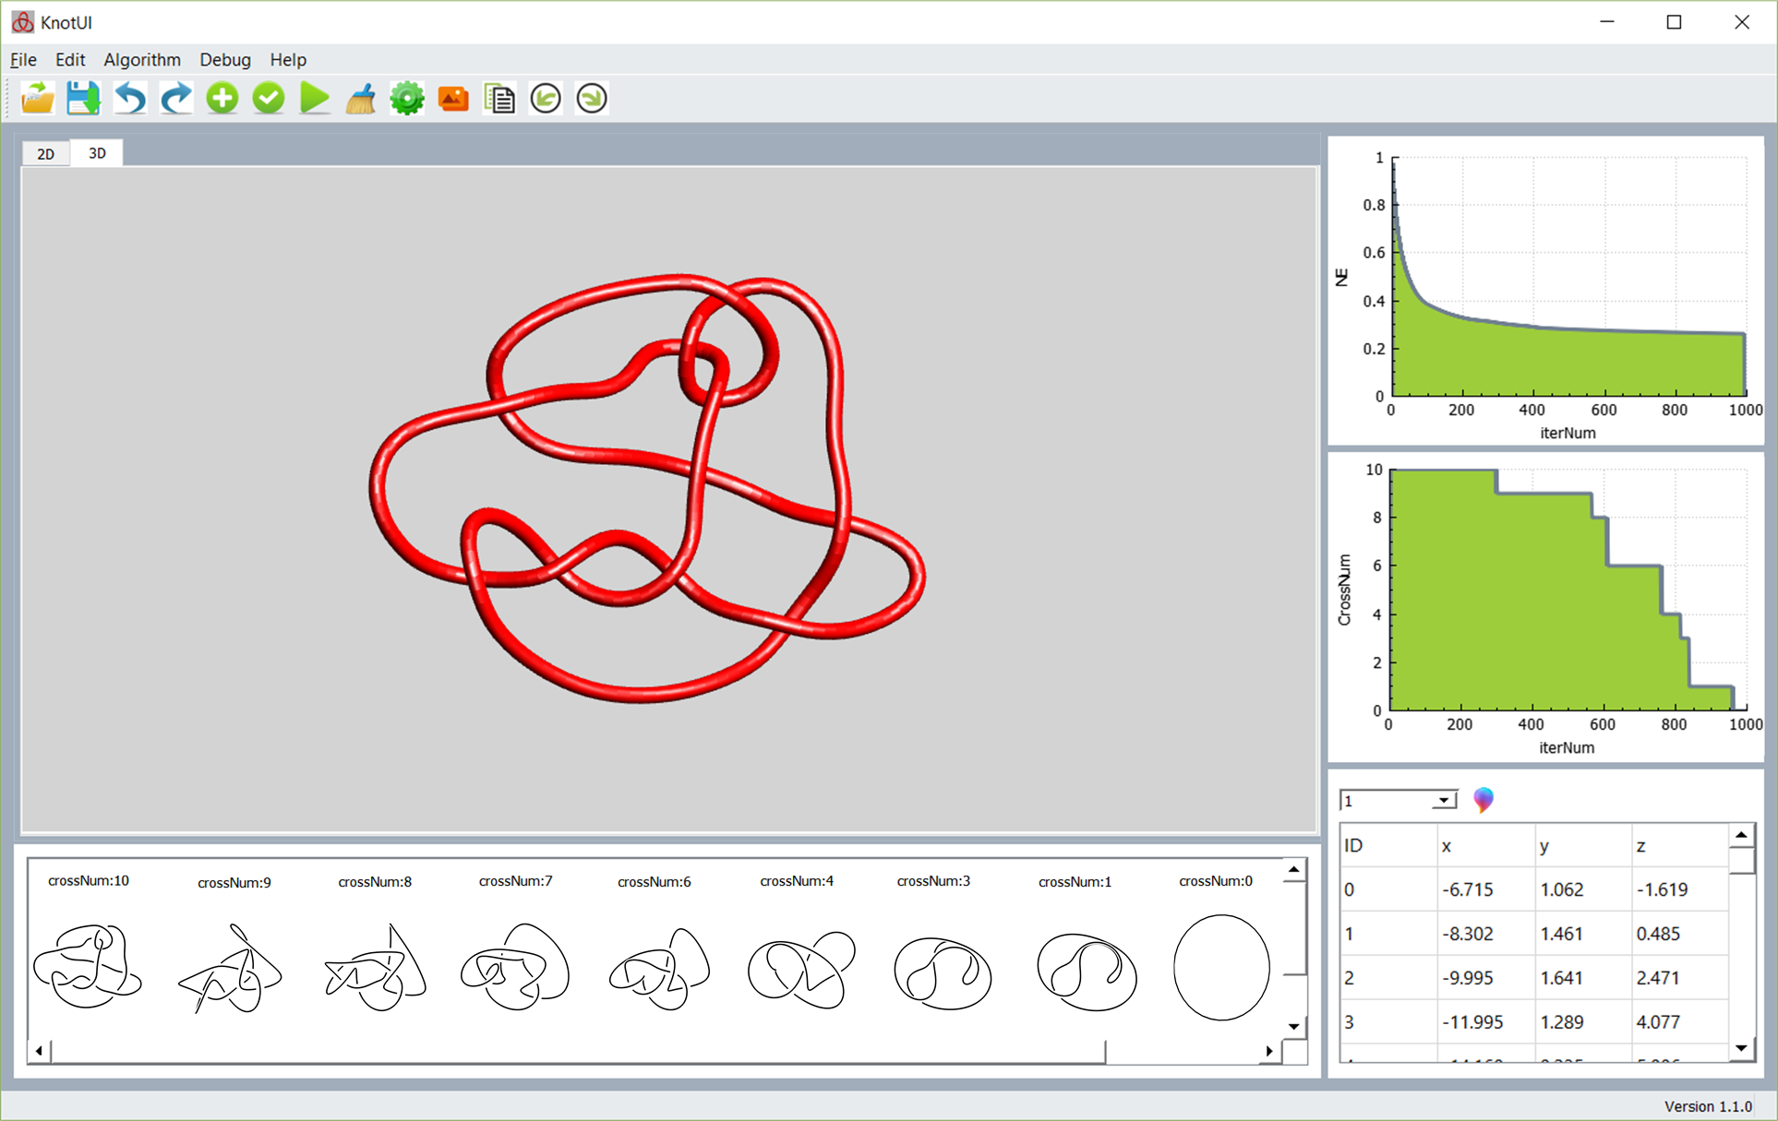Switch to the 3D tab
This screenshot has width=1778, height=1121.
(97, 153)
